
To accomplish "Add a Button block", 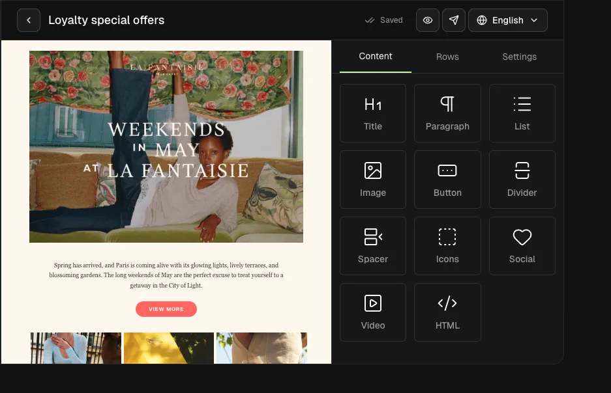I will click(x=447, y=180).
